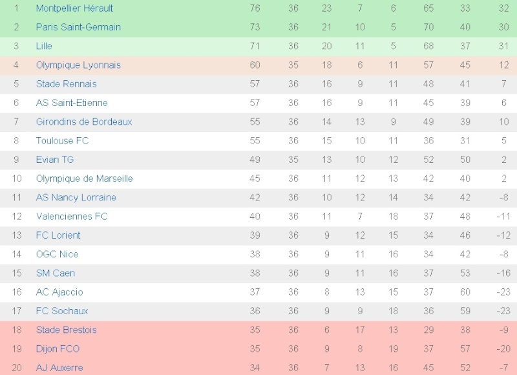Select Girondins de Bordeaux in the table
The image size is (517, 375).
coord(84,122)
